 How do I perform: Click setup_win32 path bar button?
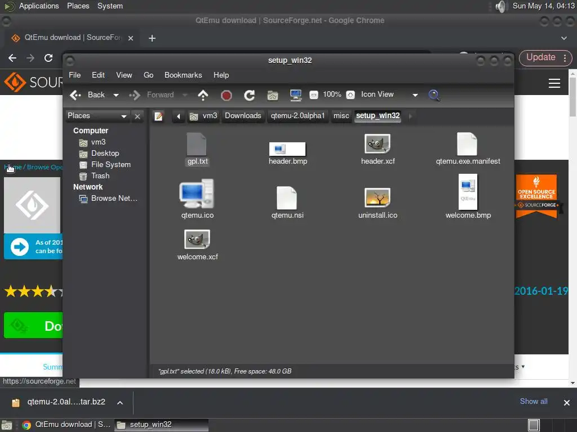[x=378, y=116]
